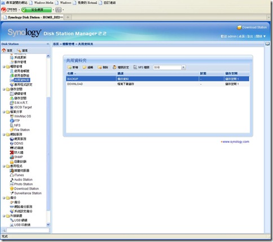Clear the search field with X
This screenshot has width=273, height=242.
point(183,68)
